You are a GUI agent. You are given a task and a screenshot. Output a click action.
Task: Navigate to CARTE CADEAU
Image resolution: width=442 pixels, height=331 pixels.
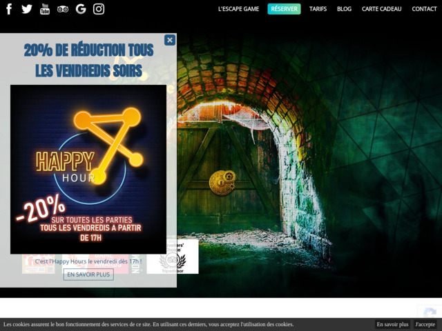click(x=381, y=9)
